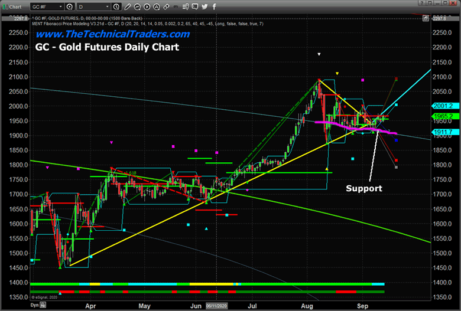Image resolution: width=461 pixels, height=311 pixels.
Task: Open the D interval dropdown
Action: click(94, 6)
